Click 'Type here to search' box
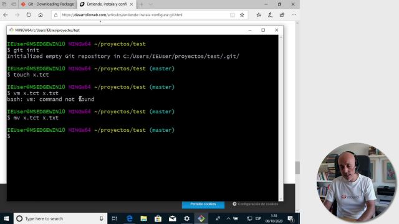This screenshot has height=224, width=399. point(60,218)
